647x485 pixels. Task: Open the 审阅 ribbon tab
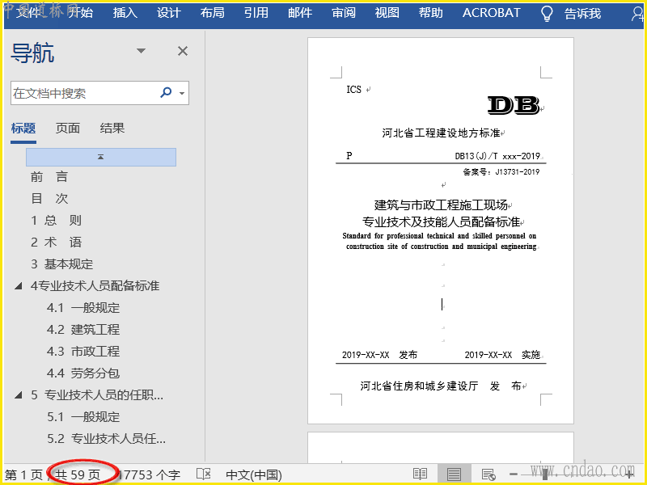click(x=344, y=13)
